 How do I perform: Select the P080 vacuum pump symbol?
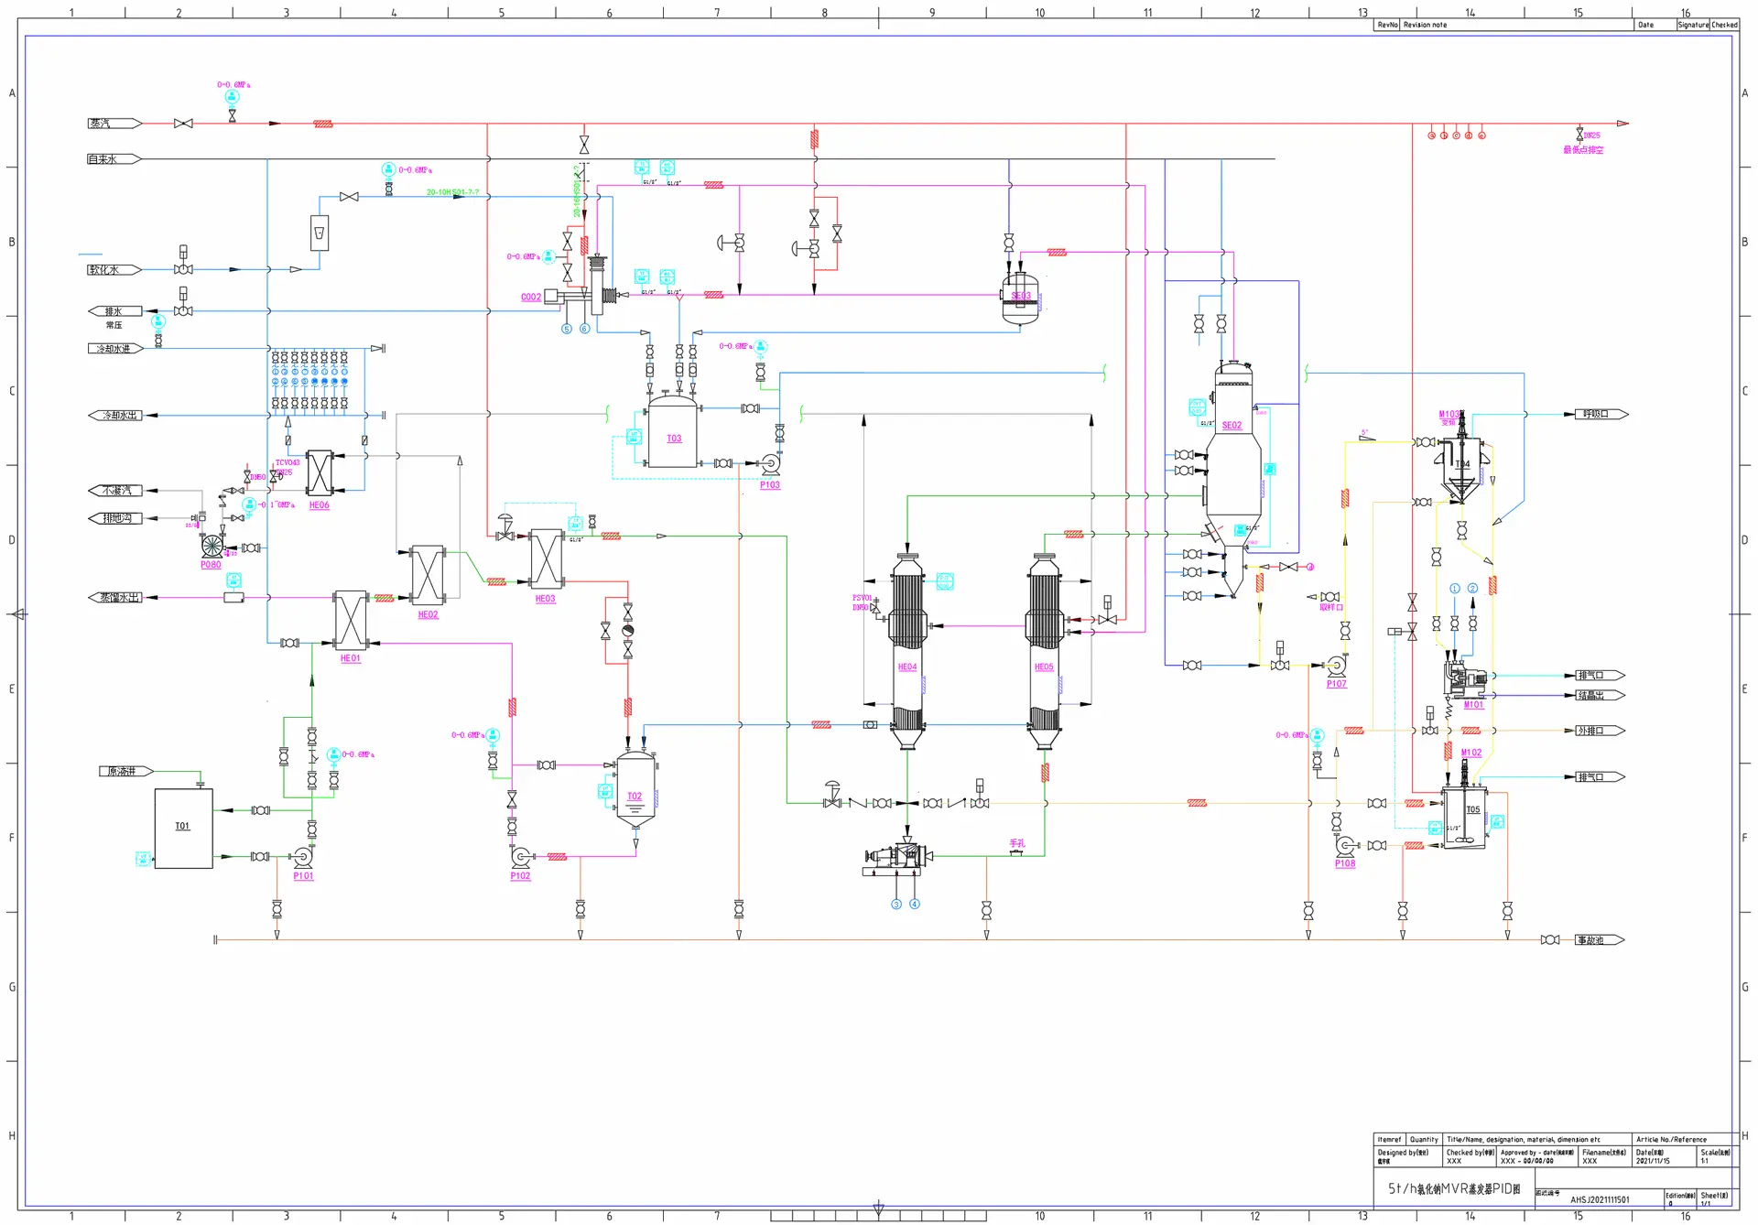[212, 547]
